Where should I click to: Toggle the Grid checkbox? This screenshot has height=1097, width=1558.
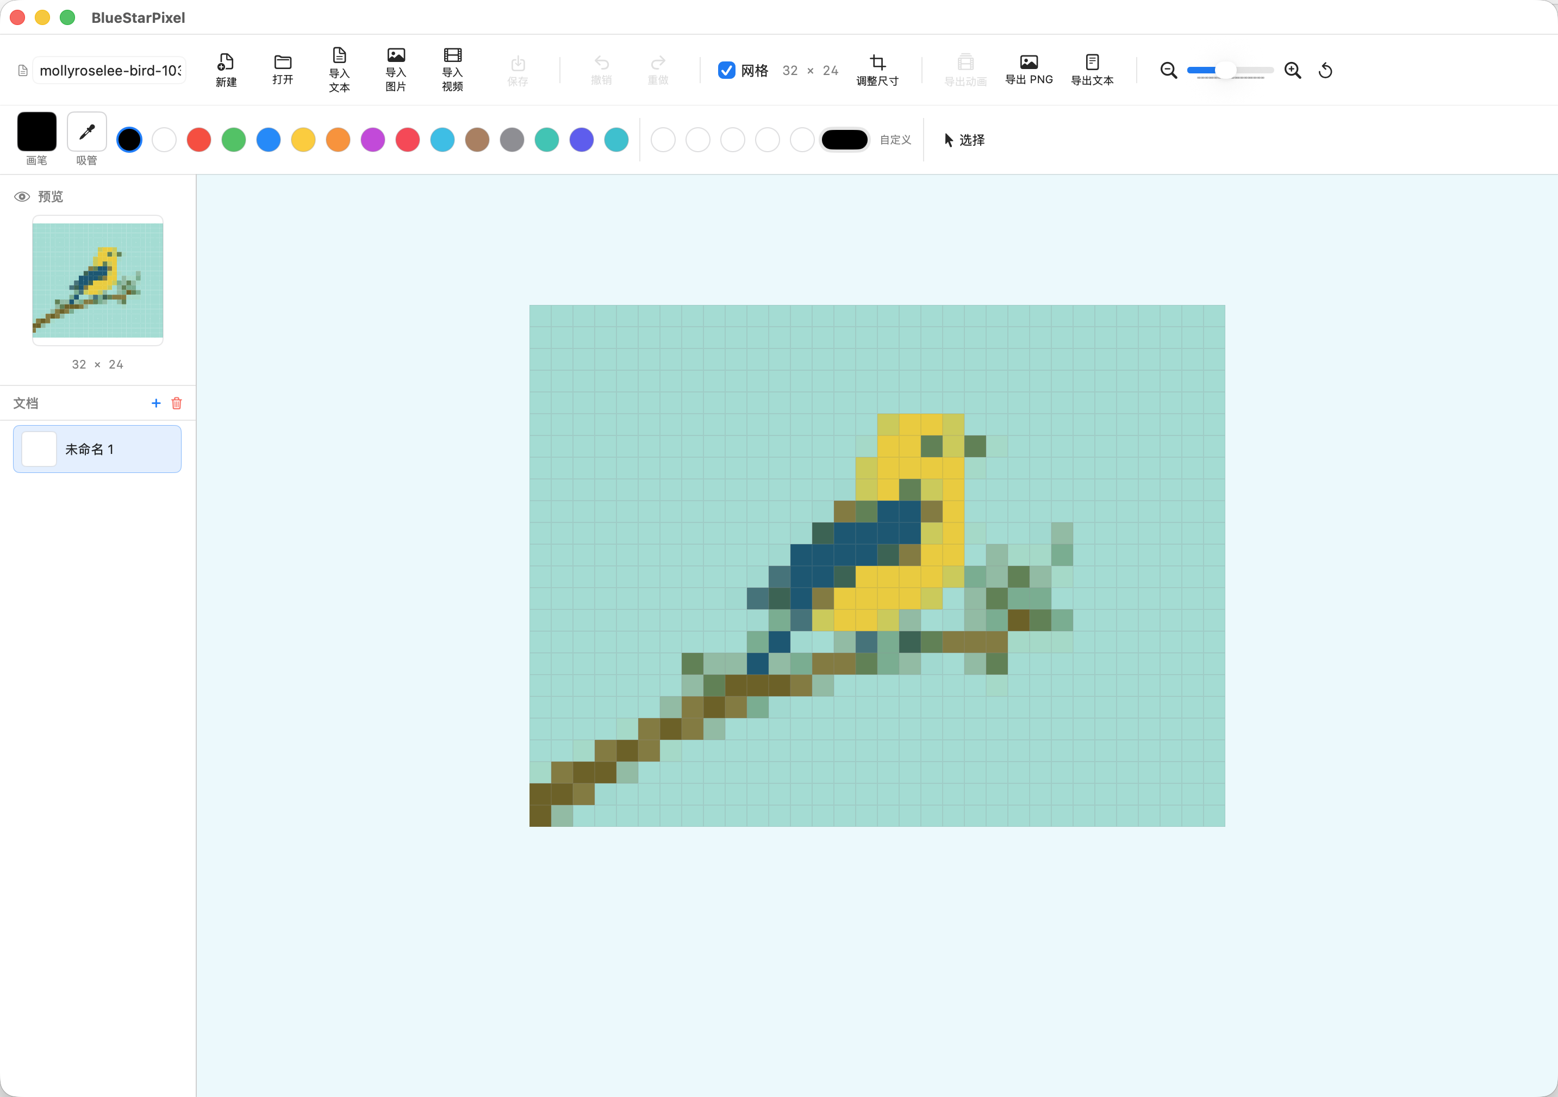(x=726, y=71)
